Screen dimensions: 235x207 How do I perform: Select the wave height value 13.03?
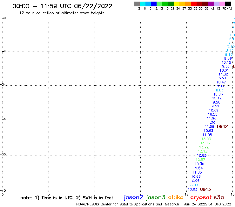(x=206, y=139)
